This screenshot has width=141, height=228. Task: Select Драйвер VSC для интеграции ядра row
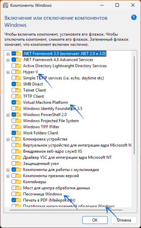67,157
